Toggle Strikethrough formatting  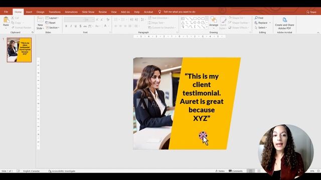point(85,26)
